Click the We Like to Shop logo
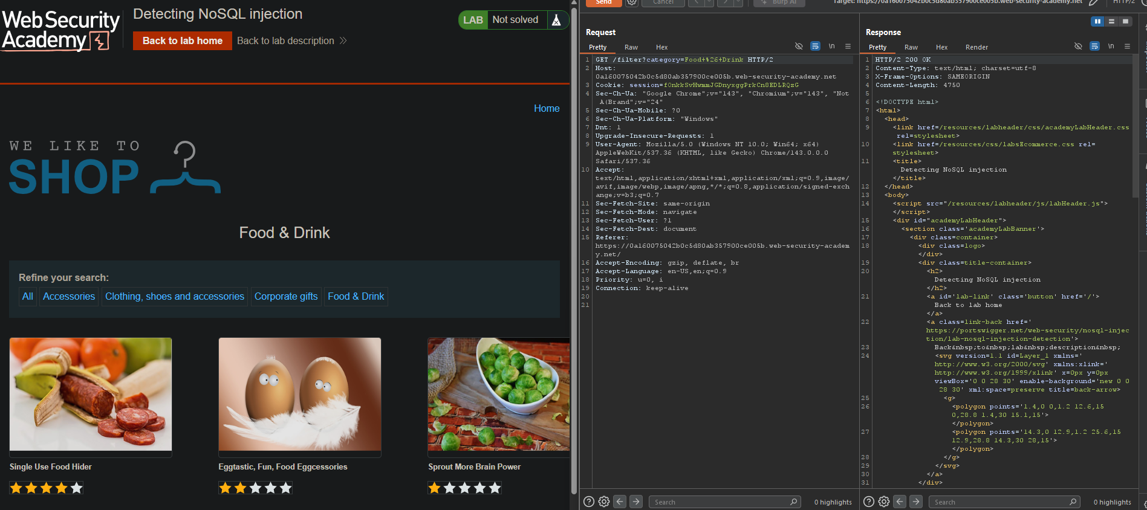Viewport: 1147px width, 510px height. 115,167
